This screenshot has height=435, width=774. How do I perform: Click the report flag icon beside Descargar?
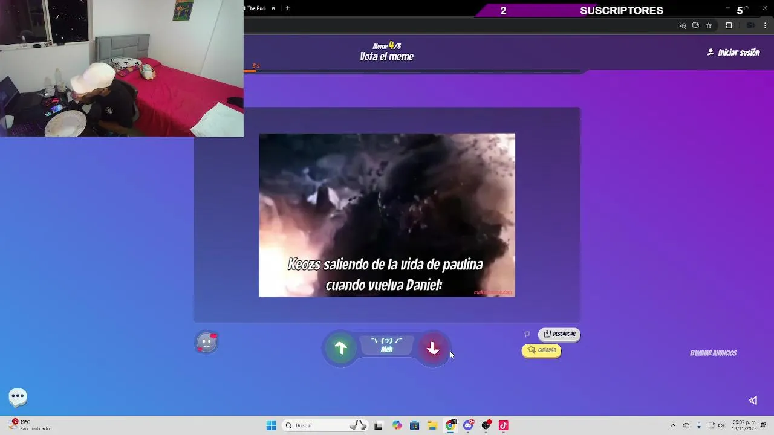(527, 334)
